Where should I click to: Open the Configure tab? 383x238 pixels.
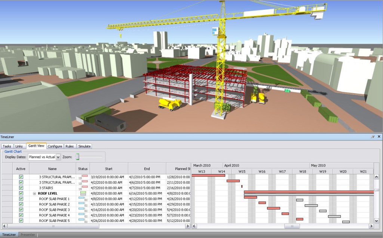coord(55,146)
